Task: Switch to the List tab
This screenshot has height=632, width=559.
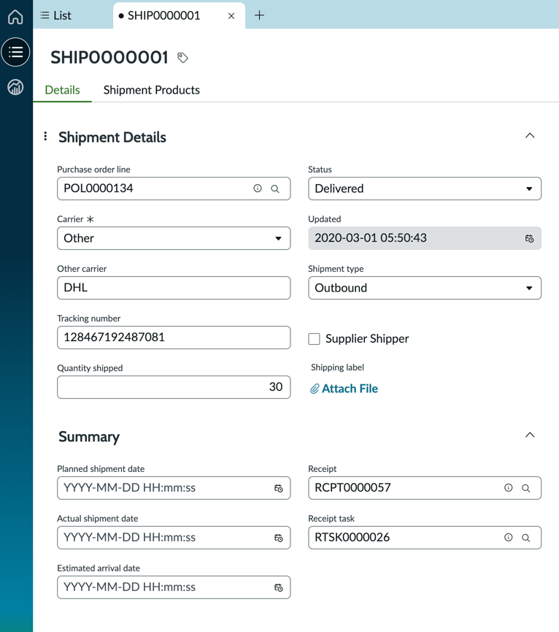Action: 56,15
